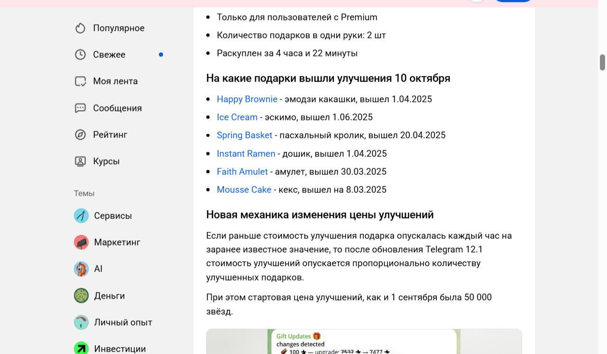This screenshot has height=354, width=607.
Task: Go to Популярное section
Action: (119, 28)
